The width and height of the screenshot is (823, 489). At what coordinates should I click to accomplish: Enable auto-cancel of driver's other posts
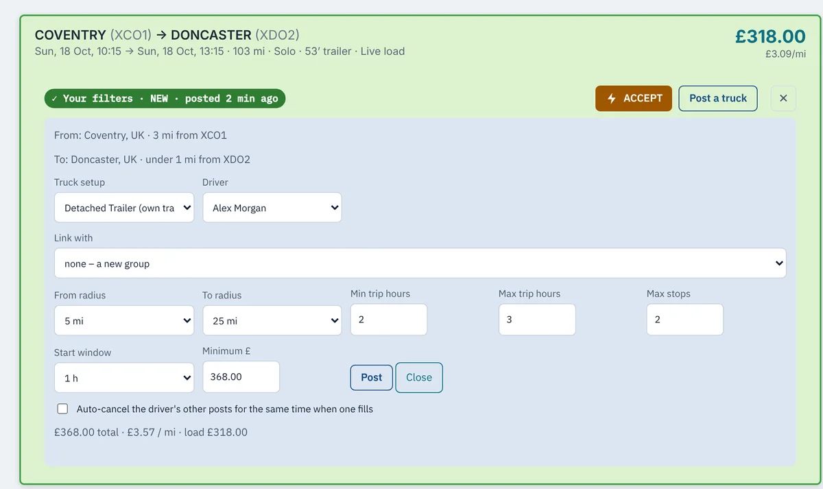click(x=63, y=409)
